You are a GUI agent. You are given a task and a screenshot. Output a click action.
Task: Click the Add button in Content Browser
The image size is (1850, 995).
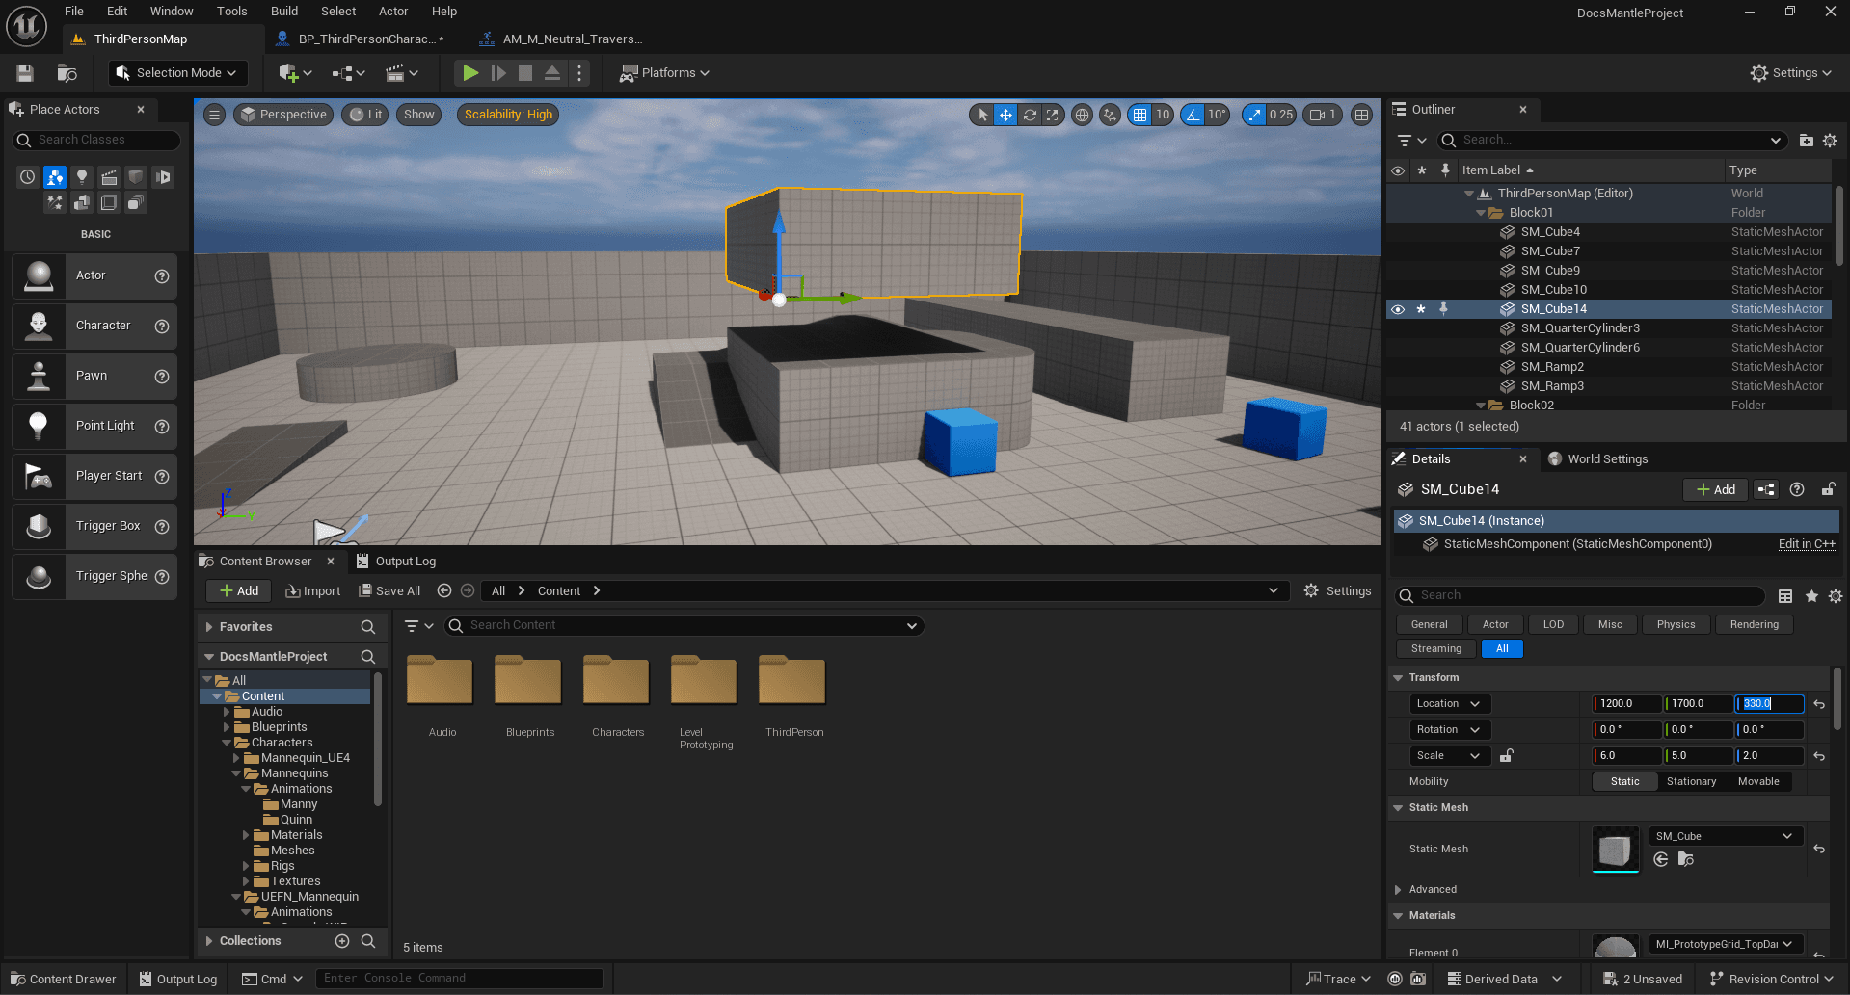point(239,591)
